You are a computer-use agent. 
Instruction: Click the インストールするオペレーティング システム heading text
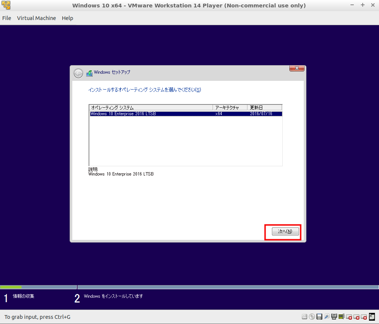coord(144,90)
